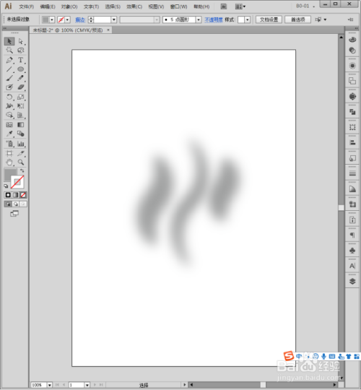
Task: Select the Eyedropper tool
Action: 9,134
